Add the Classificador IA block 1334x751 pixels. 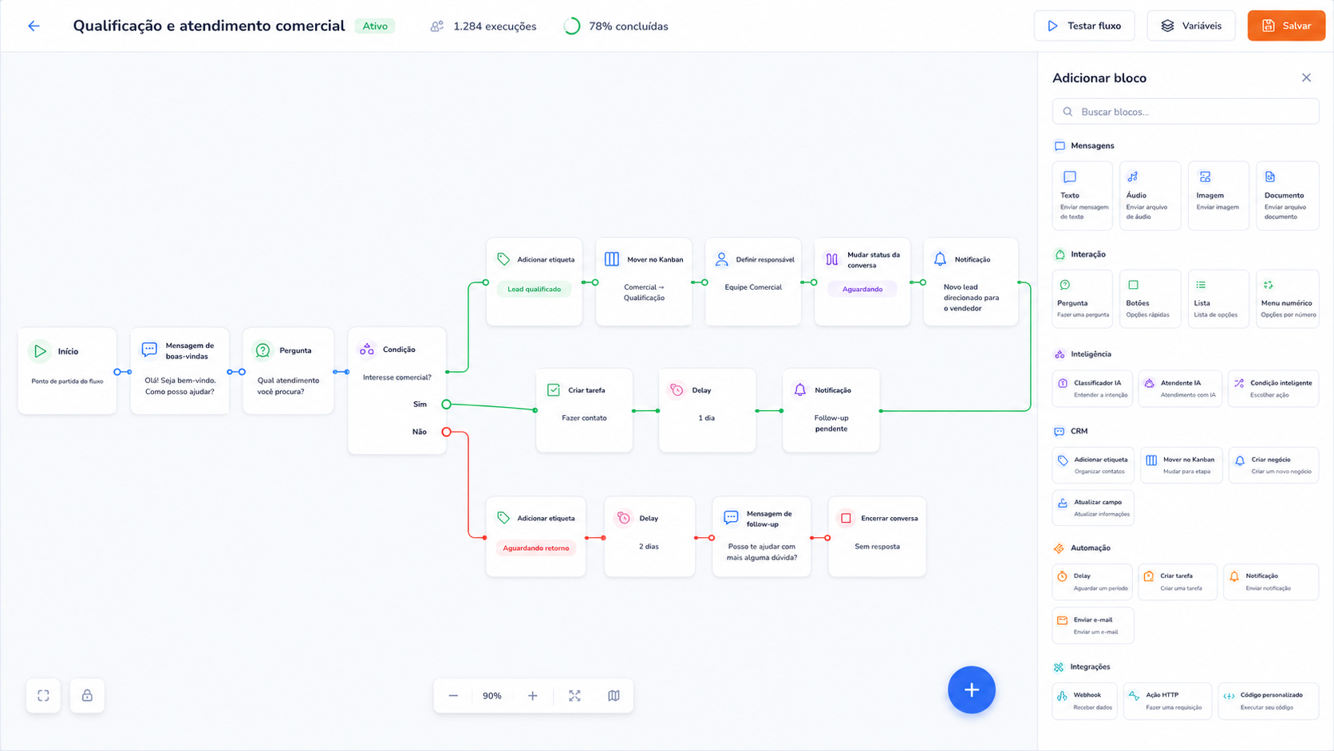[x=1092, y=389]
